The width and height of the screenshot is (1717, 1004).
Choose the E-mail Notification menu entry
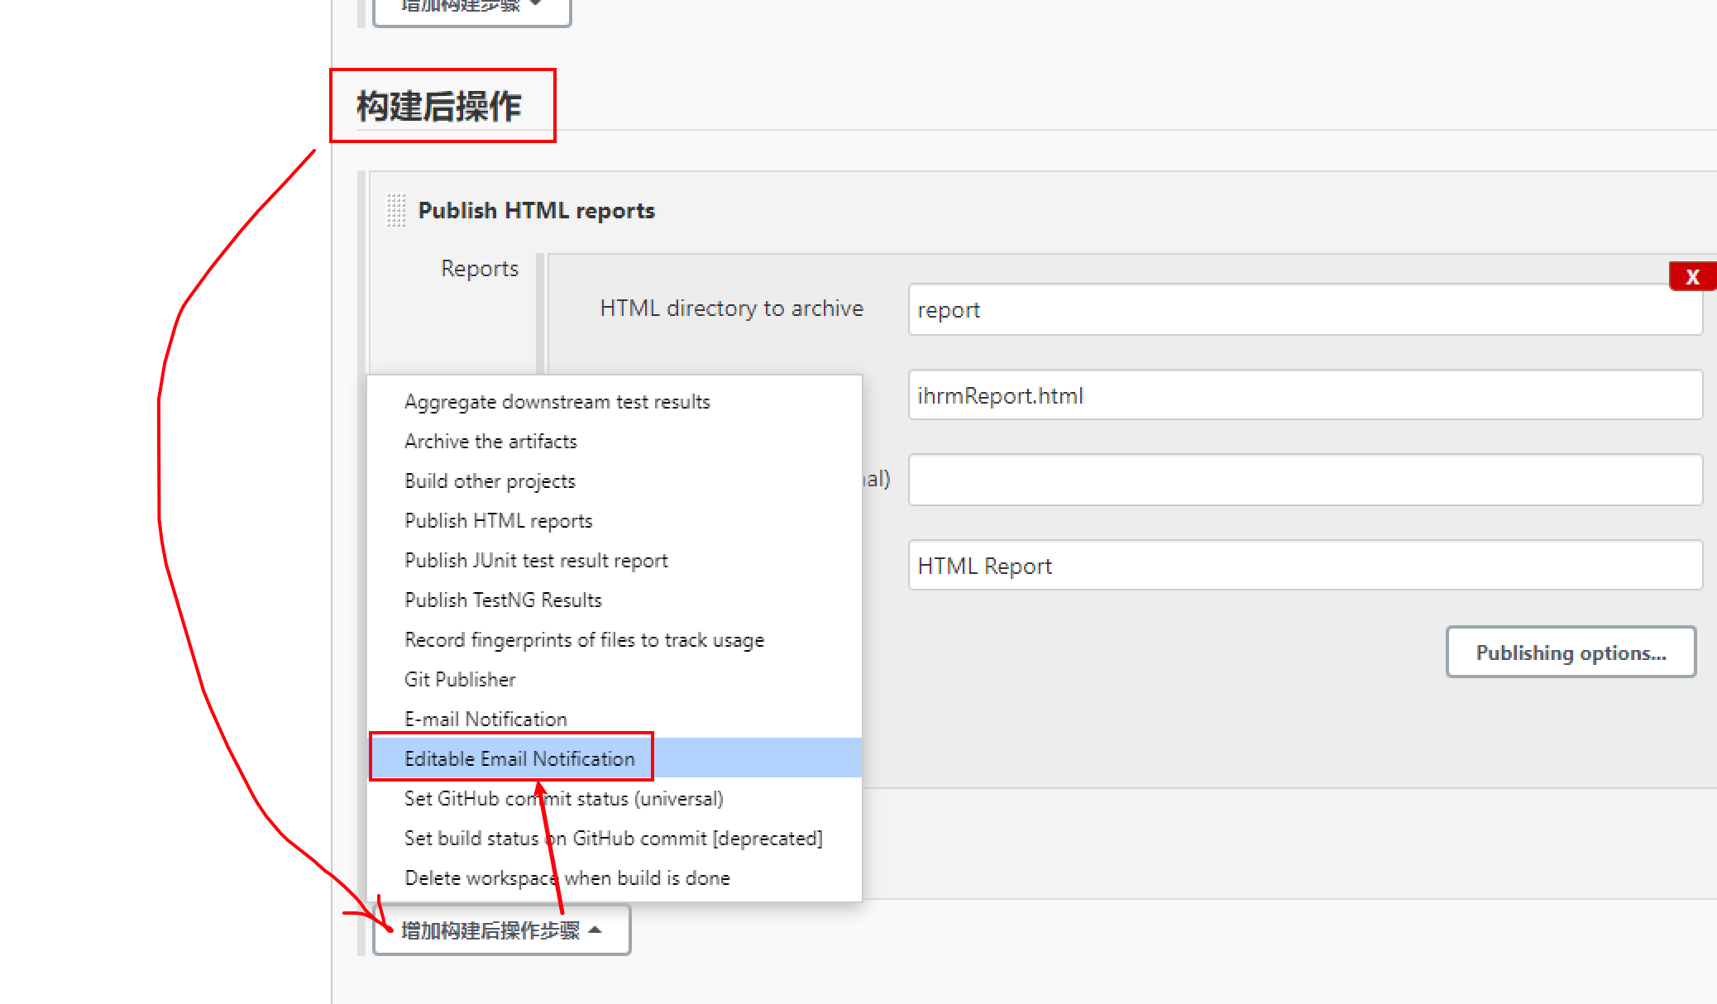click(485, 719)
